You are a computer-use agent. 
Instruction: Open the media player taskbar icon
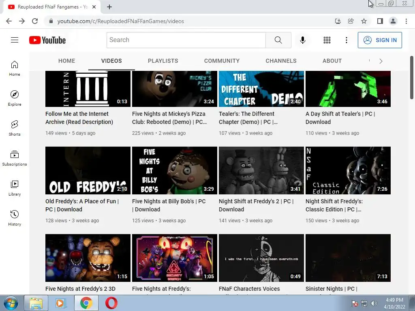[x=61, y=303]
